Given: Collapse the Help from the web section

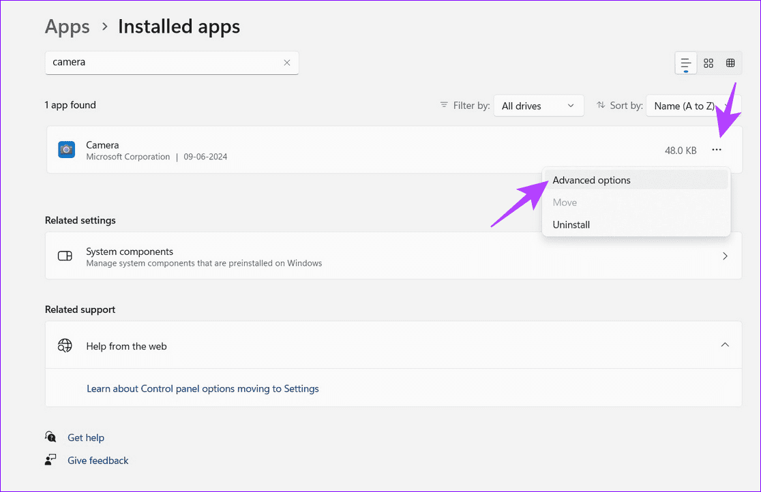Looking at the screenshot, I should click(725, 345).
